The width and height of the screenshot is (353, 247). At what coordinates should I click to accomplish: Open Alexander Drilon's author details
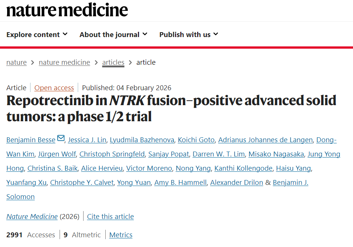click(236, 183)
